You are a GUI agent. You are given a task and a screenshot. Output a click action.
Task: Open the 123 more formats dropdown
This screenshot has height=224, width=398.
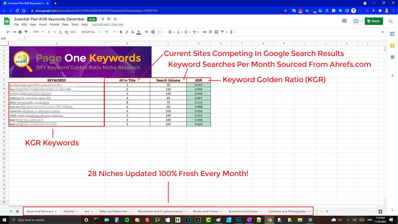click(x=73, y=32)
